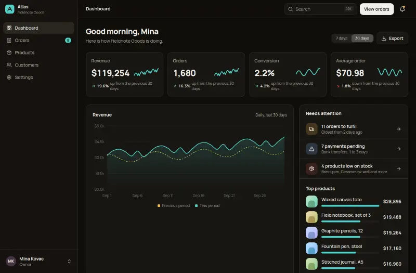Click the delivery truck icon
The width and height of the screenshot is (416, 273).
(311, 129)
